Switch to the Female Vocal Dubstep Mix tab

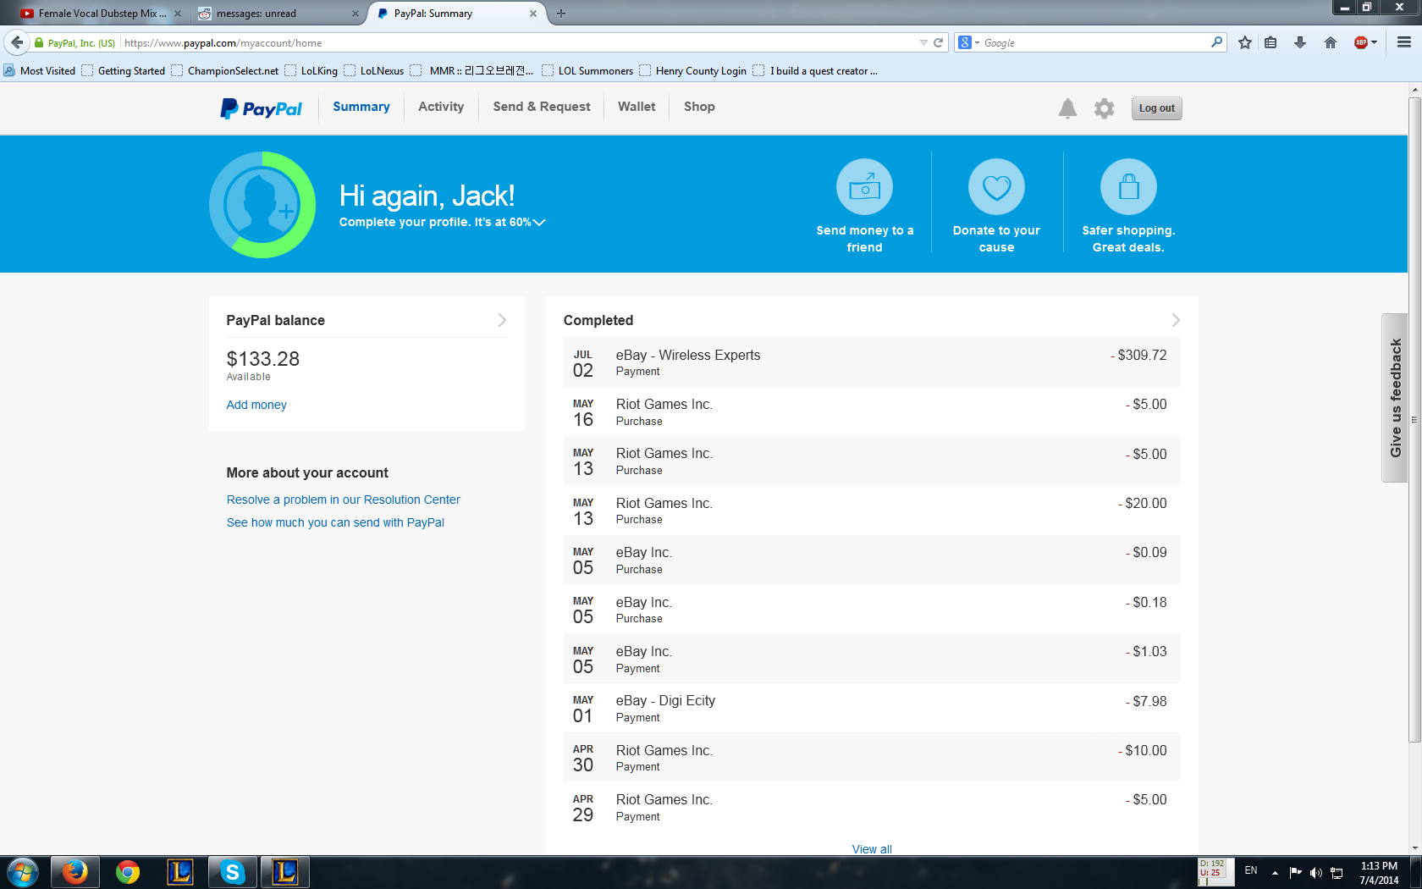pos(101,14)
